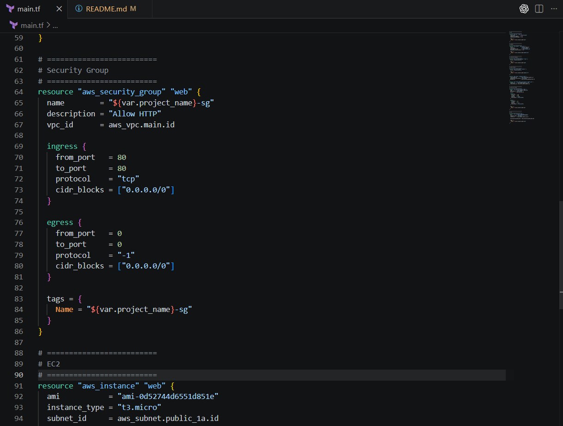Close the main.tf tab

click(59, 9)
